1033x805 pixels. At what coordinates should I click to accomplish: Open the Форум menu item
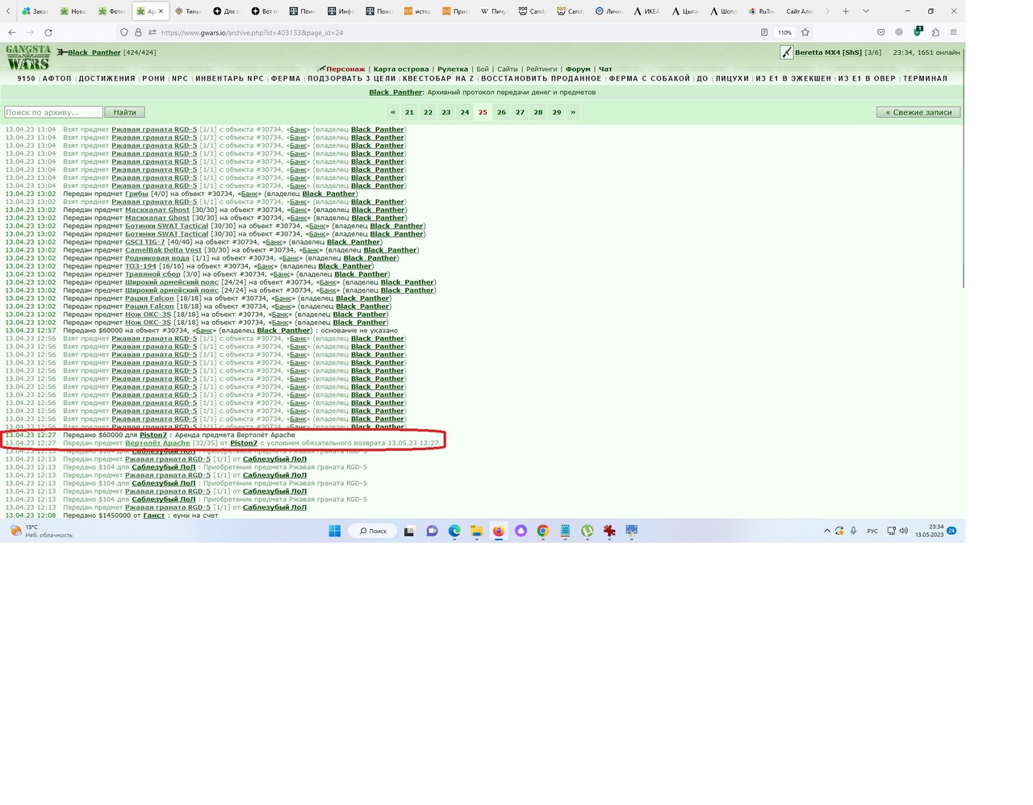click(x=578, y=69)
